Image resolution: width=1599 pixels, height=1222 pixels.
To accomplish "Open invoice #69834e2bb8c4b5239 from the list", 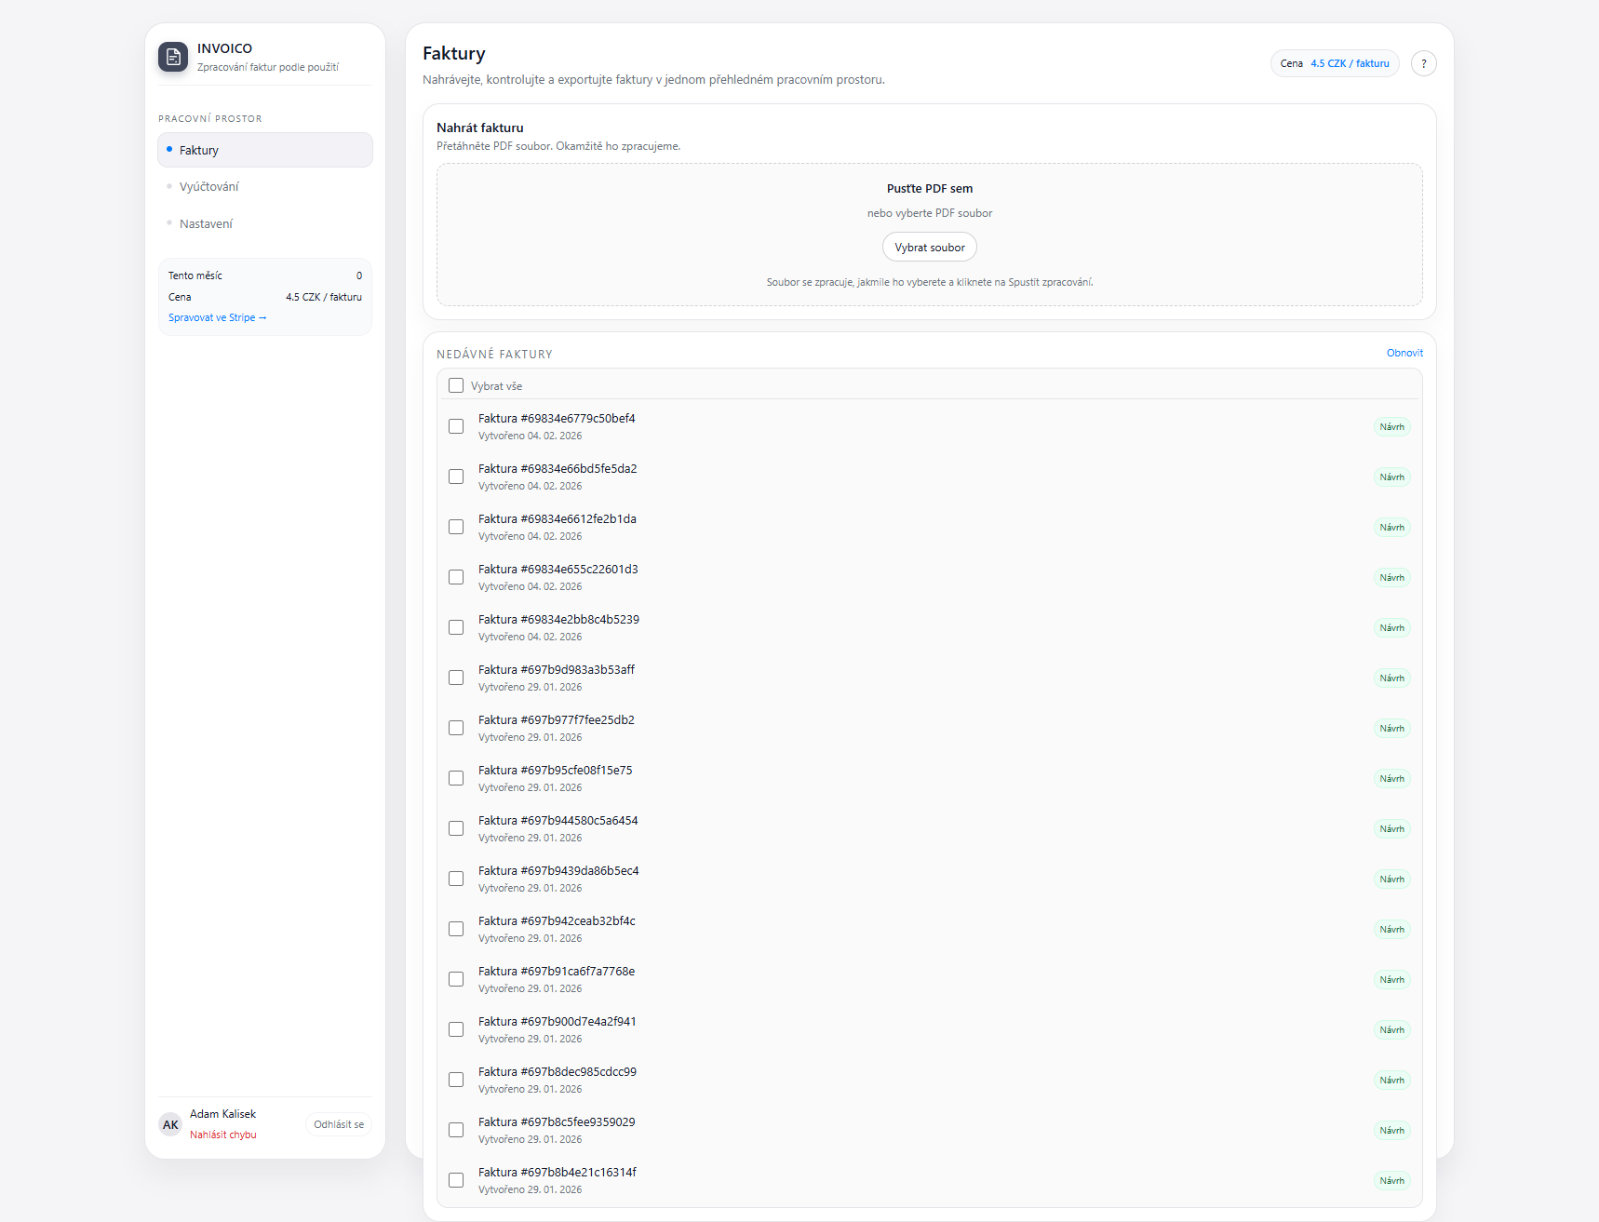I will pos(558,620).
